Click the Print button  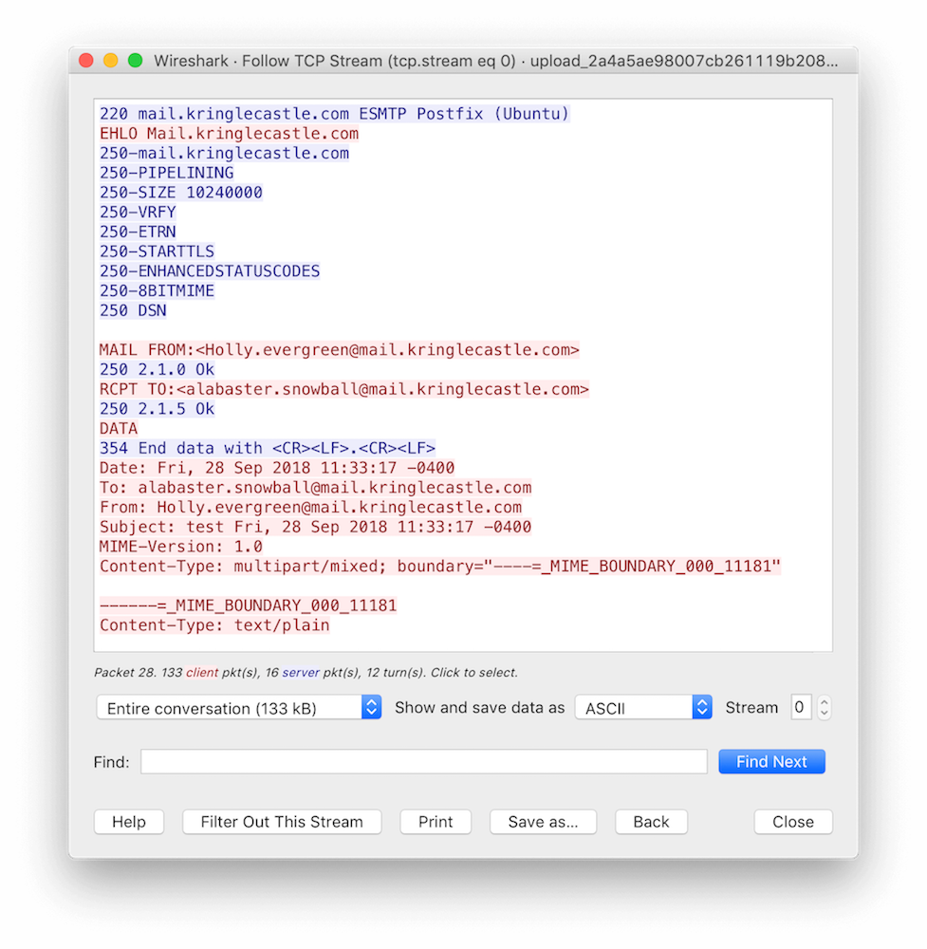click(x=436, y=822)
